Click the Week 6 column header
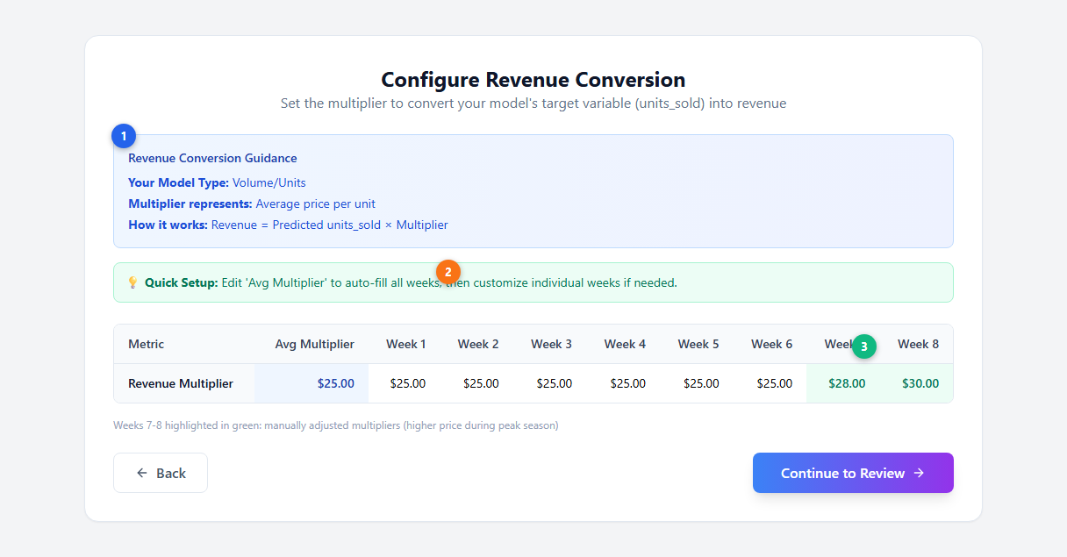Screen dimensions: 1067x557 (772, 344)
